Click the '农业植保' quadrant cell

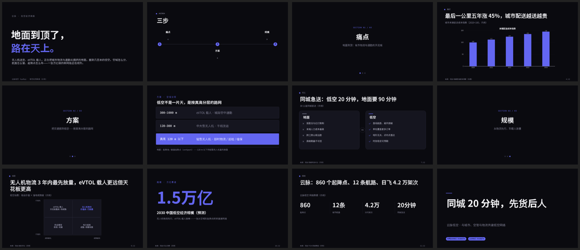tap(58, 226)
